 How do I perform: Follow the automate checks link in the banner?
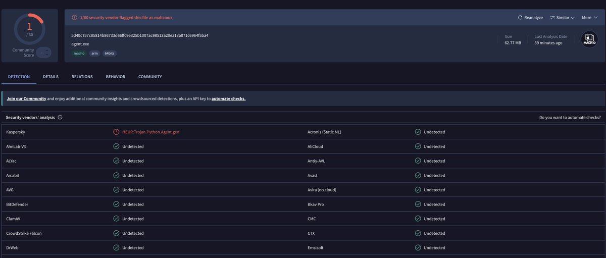[229, 98]
